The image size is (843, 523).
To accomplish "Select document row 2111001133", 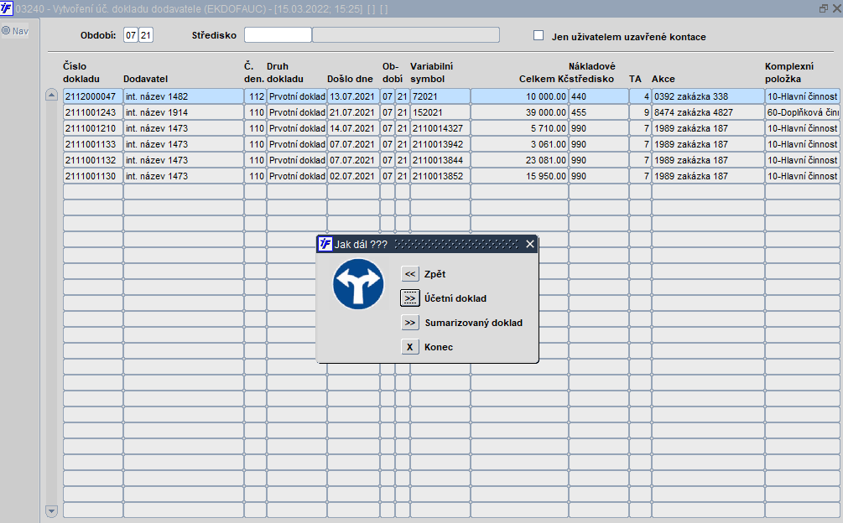I will (x=93, y=144).
